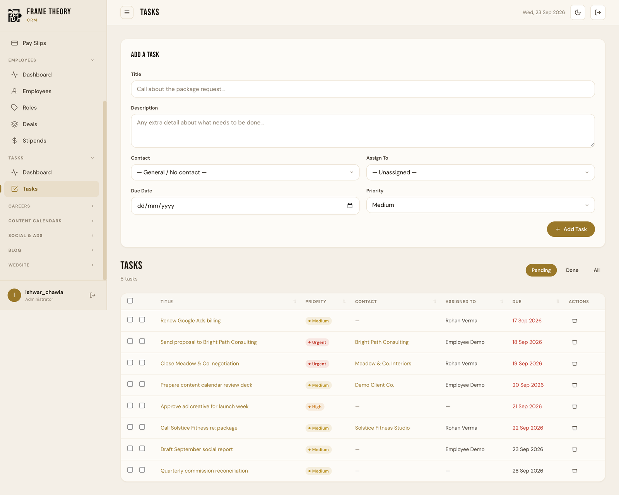Viewport: 619px width, 495px height.
Task: Delete the Prepare content calendar review deck task
Action: 575,385
